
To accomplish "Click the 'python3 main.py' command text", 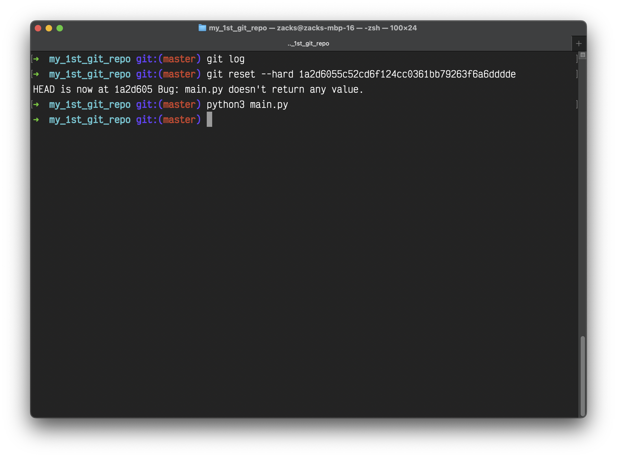I will click(247, 105).
